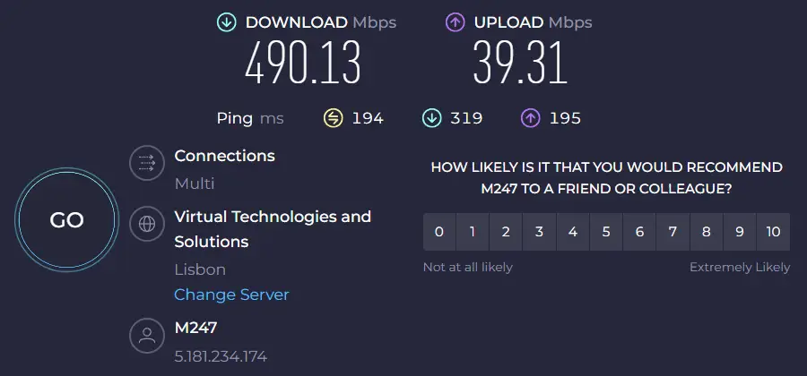Click the Connections multi-arrow icon
Screen dimensions: 807x376
[x=147, y=163]
